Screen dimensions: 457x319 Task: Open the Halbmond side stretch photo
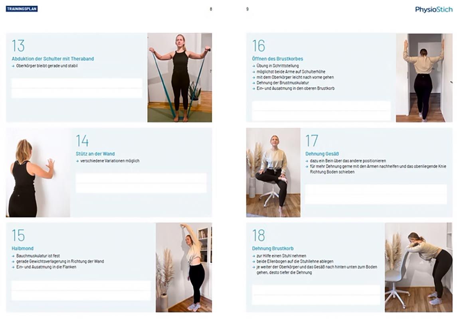(x=184, y=268)
